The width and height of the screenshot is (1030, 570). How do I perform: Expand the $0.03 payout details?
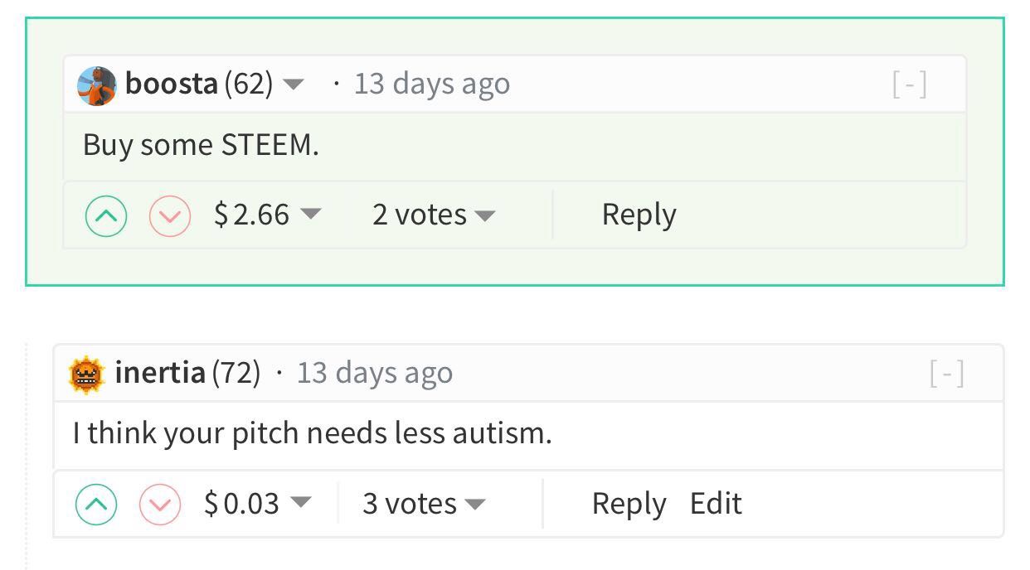299,504
